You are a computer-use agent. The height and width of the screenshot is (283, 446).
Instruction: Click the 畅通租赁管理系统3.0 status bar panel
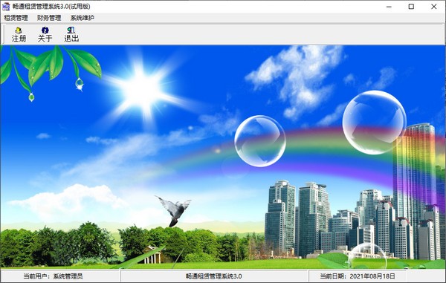click(x=214, y=276)
